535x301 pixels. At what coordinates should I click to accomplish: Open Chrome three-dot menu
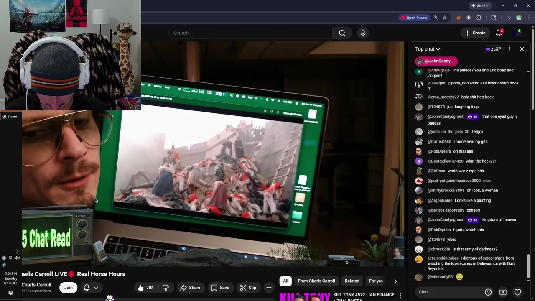[529, 18]
